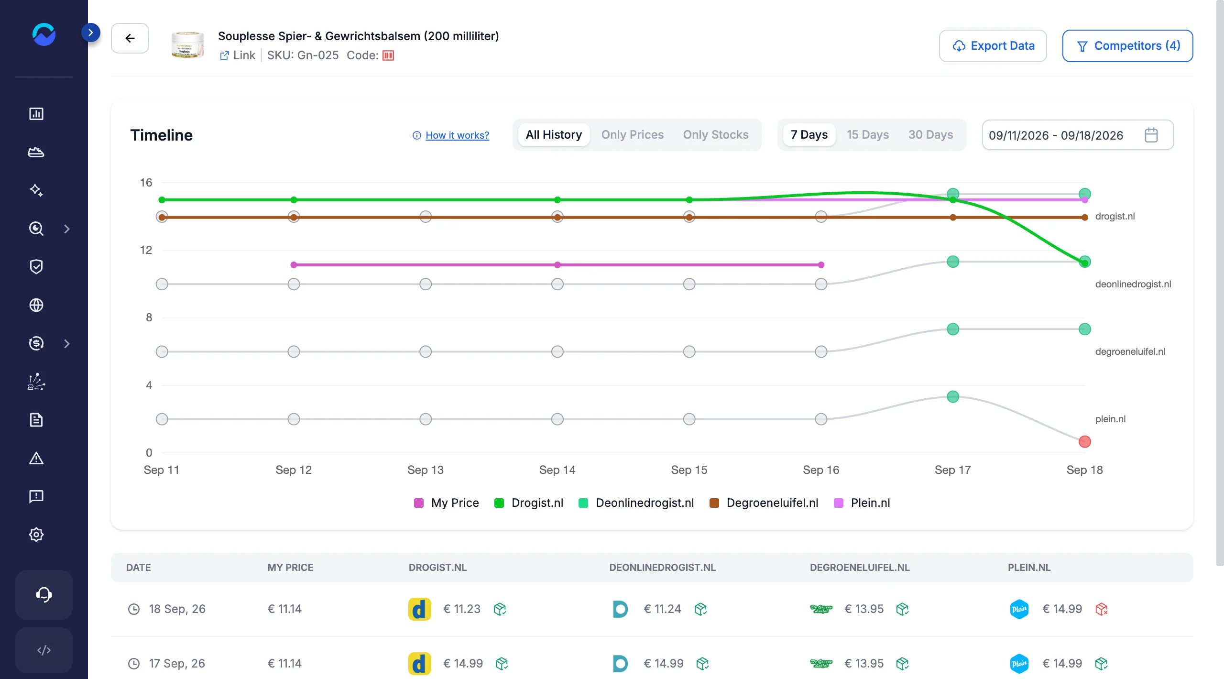1224x679 pixels.
Task: Click the Prisync logo in sidebar
Action: click(44, 34)
